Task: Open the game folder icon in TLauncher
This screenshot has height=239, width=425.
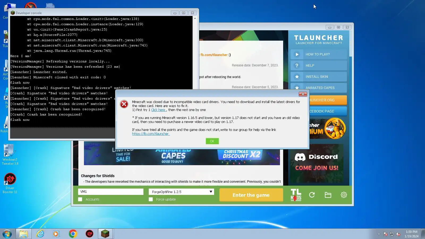Action: point(328,195)
